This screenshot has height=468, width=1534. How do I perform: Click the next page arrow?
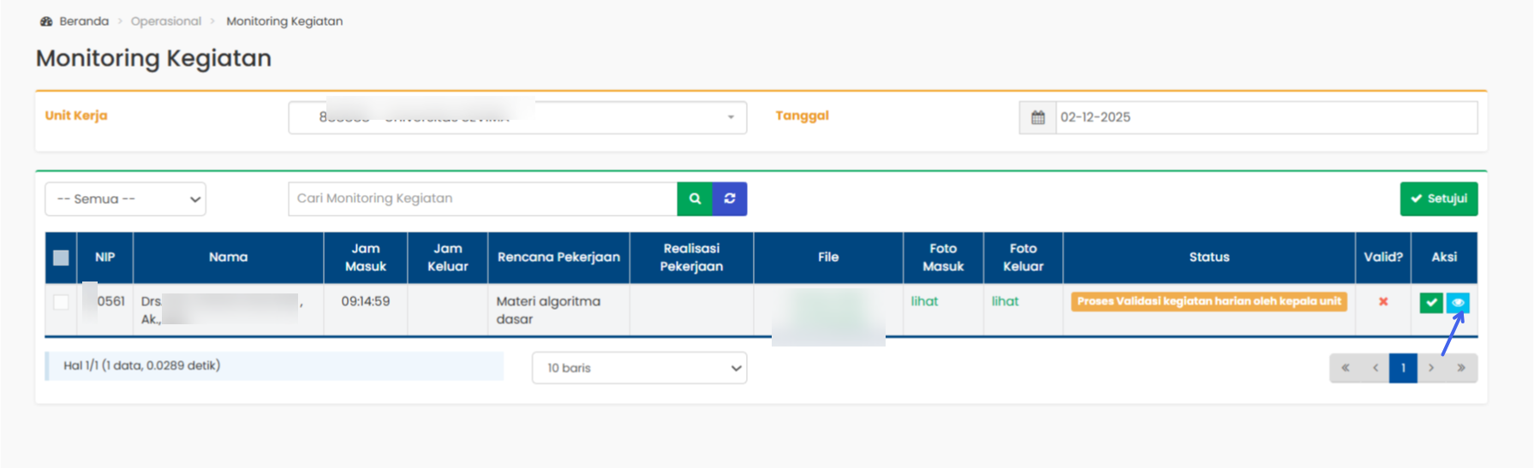(x=1431, y=368)
